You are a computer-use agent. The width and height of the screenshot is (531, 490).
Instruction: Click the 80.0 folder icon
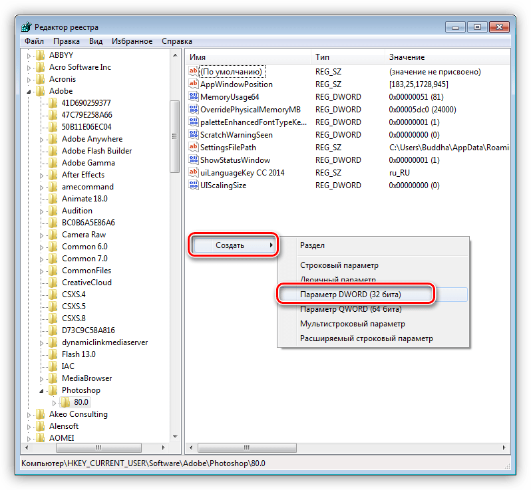tap(65, 402)
